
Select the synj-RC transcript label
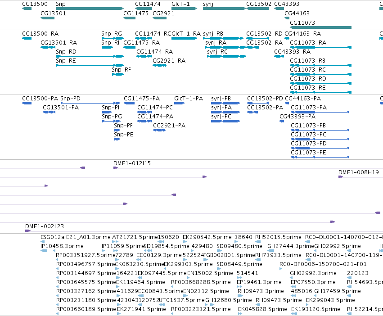pos(217,52)
